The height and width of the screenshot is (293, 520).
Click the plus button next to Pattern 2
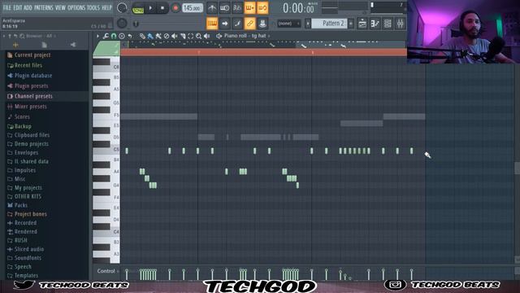(351, 24)
